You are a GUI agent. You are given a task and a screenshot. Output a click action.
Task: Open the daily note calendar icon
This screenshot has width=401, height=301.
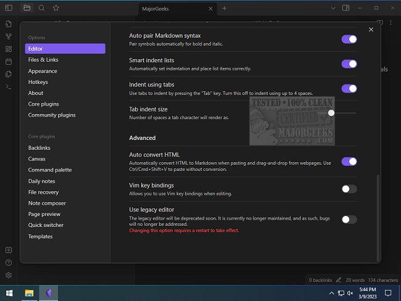9,62
